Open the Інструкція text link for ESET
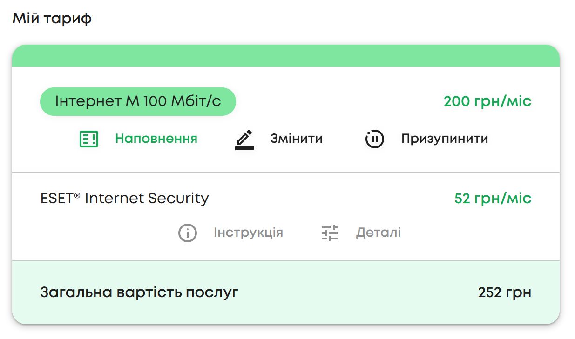The image size is (575, 339). (x=248, y=233)
